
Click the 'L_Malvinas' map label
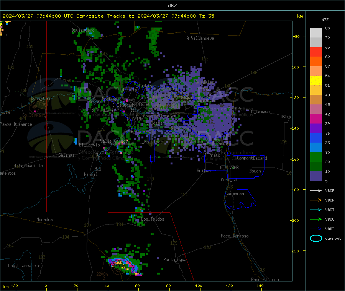tap(151, 142)
